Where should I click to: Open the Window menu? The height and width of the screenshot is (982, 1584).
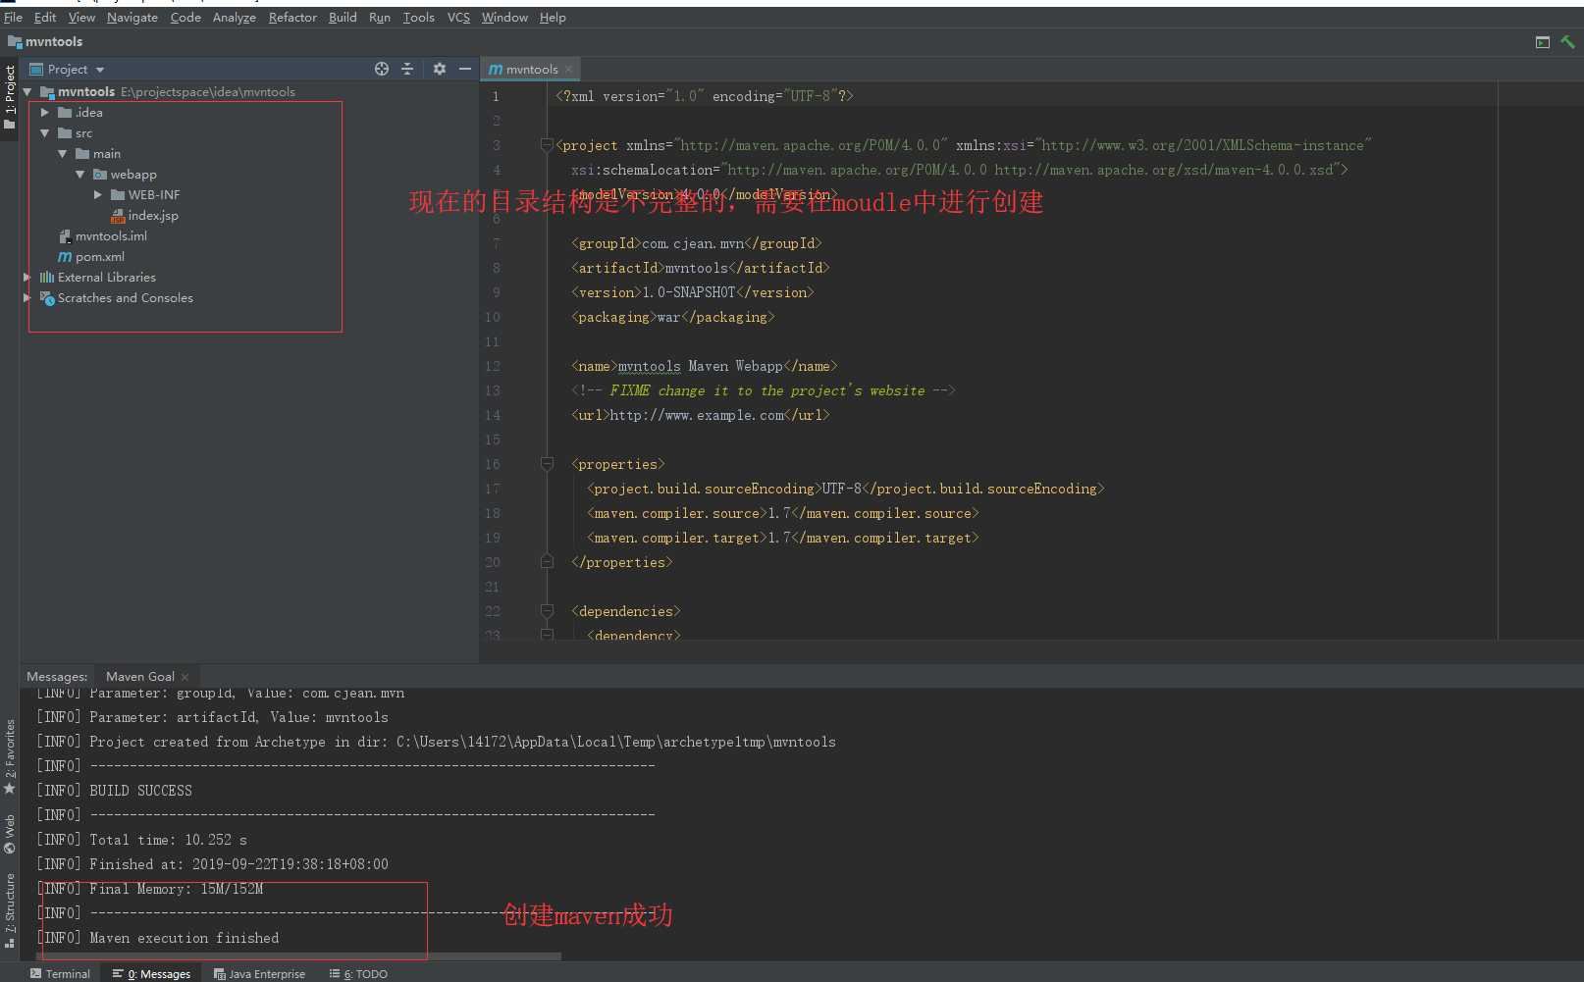point(504,18)
